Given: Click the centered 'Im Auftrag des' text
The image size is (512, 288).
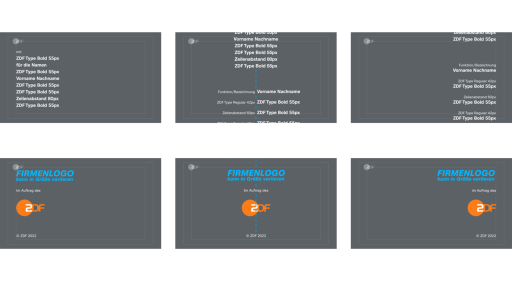Looking at the screenshot, I should coord(256,190).
